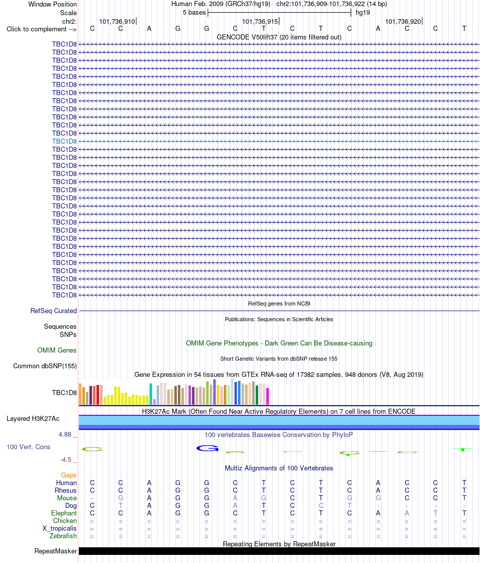Viewport: 480px width, 563px height.
Task: Click the Dog species row label
Action: point(71,505)
